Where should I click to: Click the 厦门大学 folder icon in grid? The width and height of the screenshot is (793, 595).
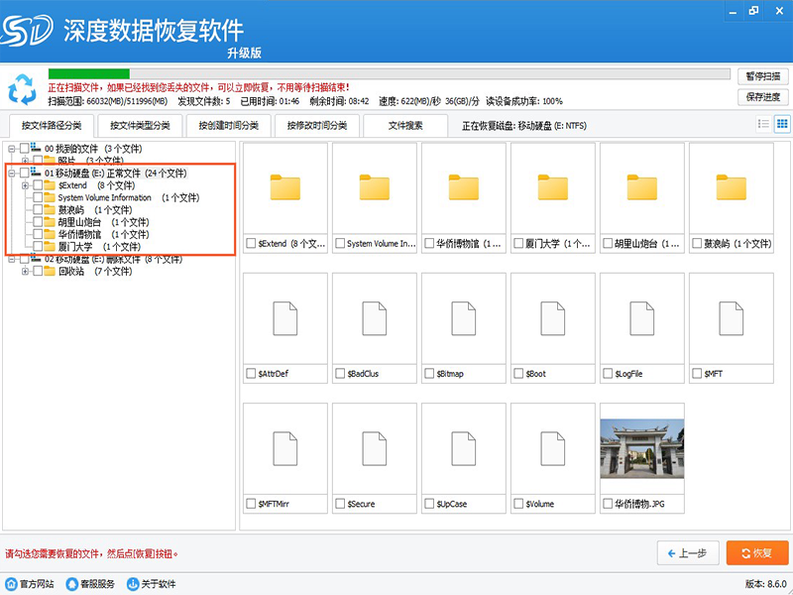(x=553, y=186)
